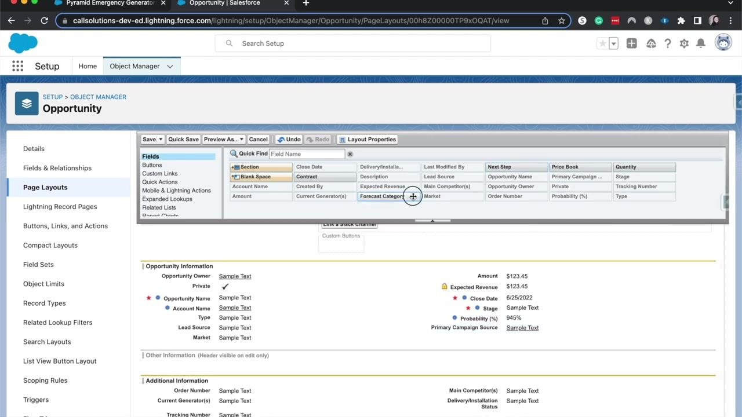Click the Cancel button
Screen dimensions: 742x417
point(258,140)
